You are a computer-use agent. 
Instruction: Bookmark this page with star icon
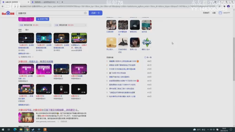(x=219, y=6)
